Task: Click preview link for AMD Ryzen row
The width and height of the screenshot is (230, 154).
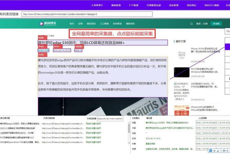Action: pos(93,142)
